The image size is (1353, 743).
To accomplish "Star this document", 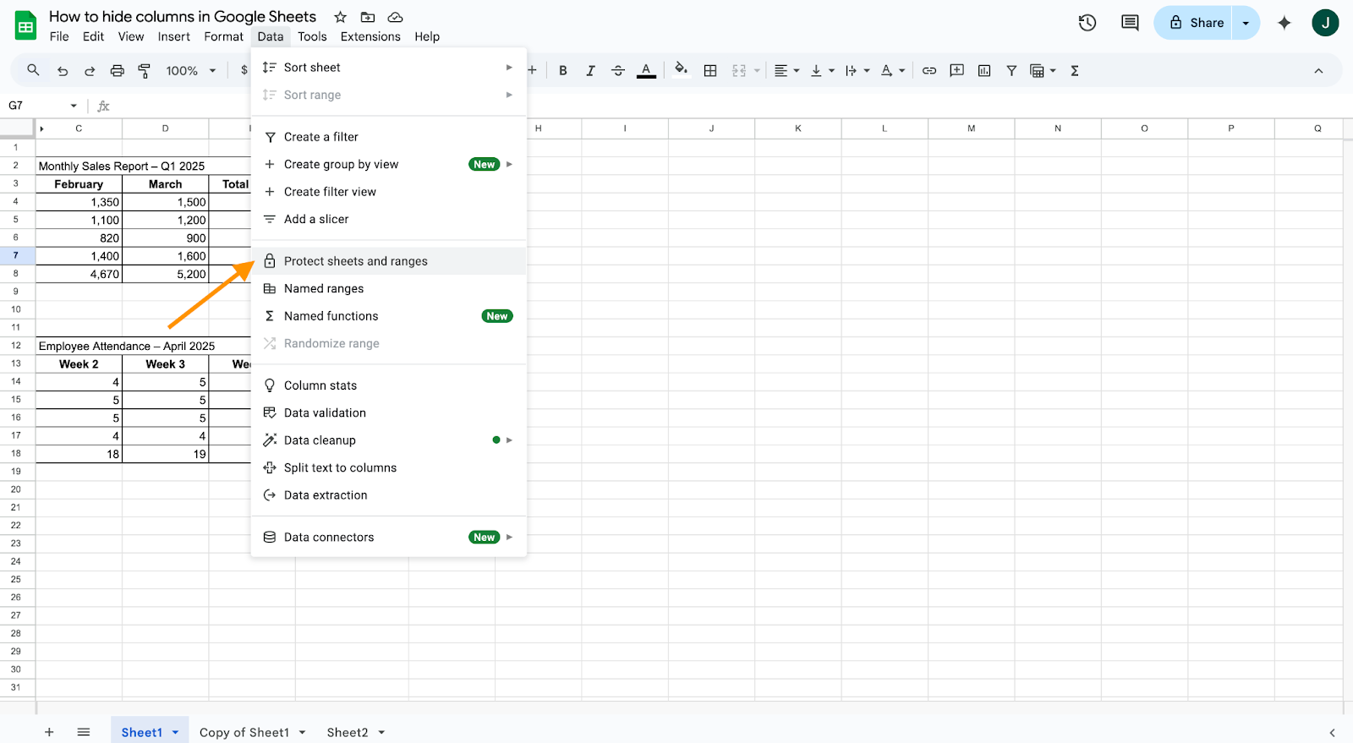I will pyautogui.click(x=340, y=17).
